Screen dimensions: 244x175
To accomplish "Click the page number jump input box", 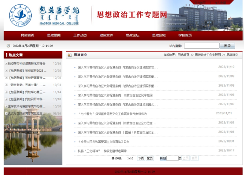I will tap(173, 158).
